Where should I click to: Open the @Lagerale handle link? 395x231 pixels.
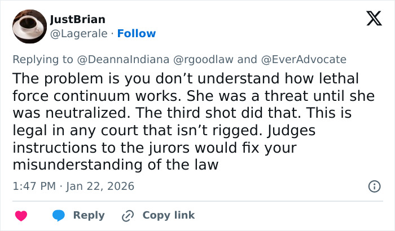pos(78,34)
